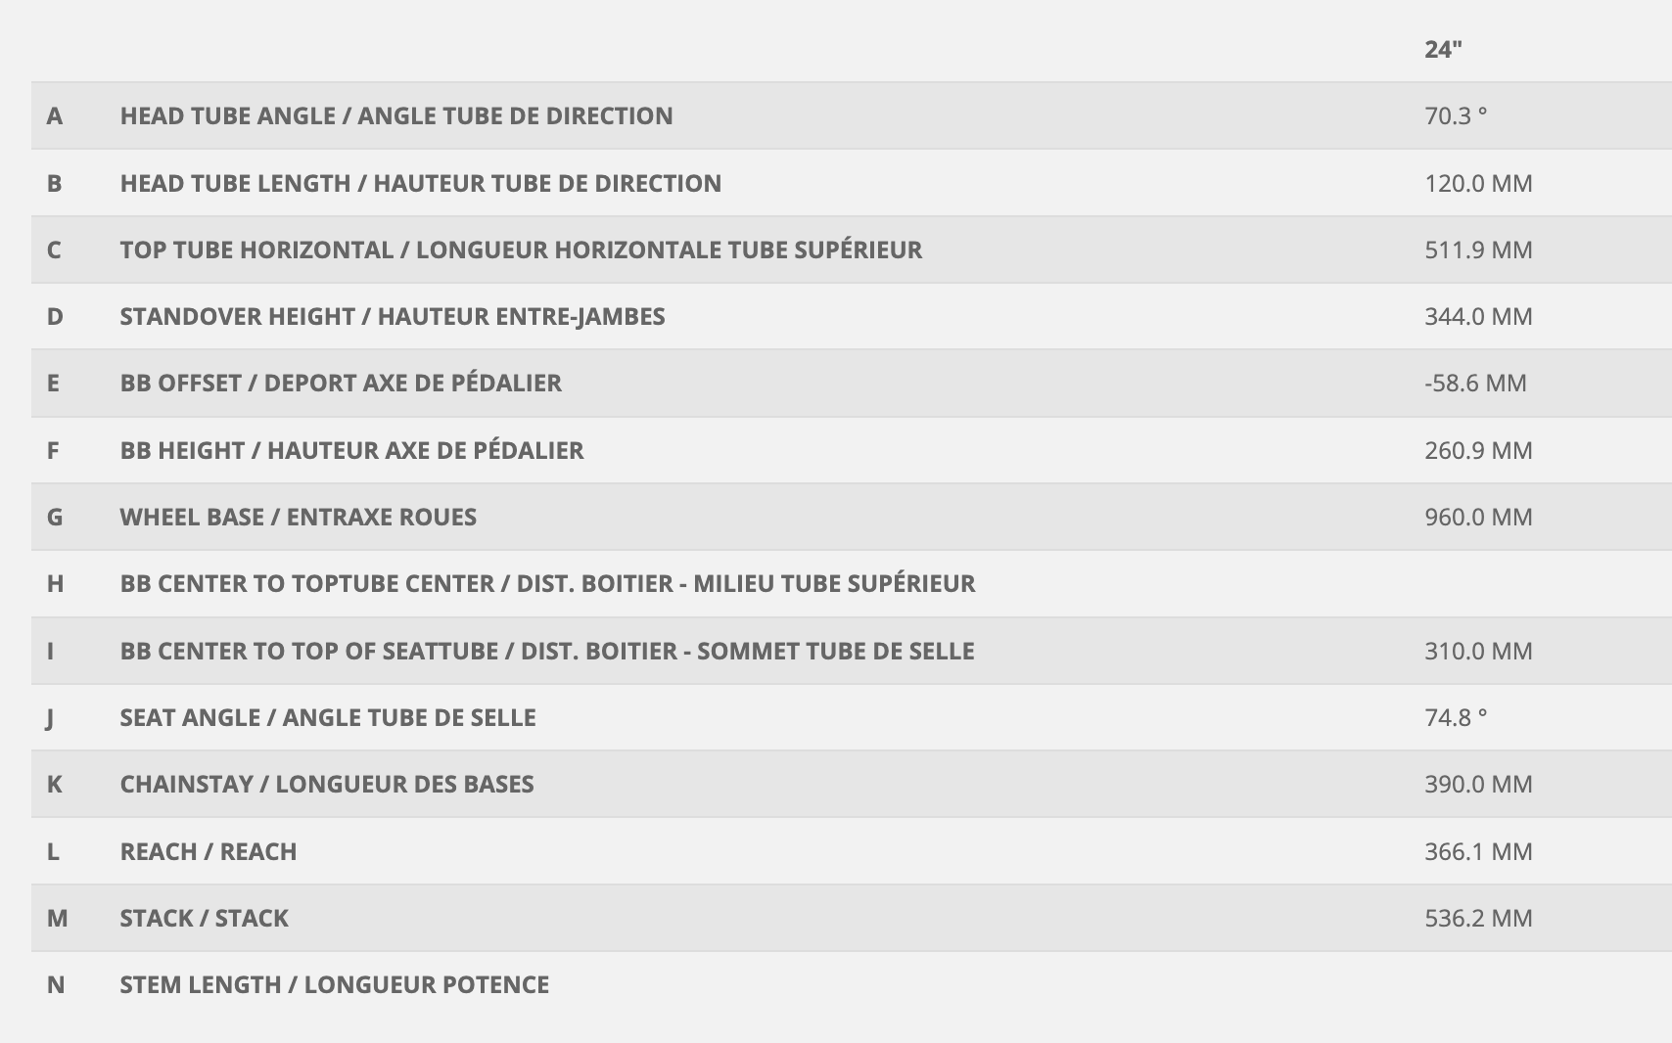1672x1043 pixels.
Task: Select the BB Height row label
Action: (x=351, y=450)
